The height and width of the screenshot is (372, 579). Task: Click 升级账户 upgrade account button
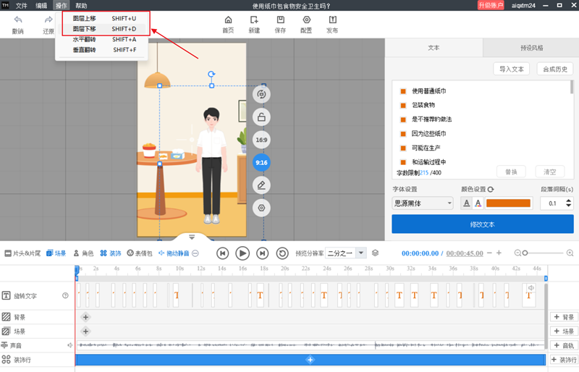coord(491,5)
